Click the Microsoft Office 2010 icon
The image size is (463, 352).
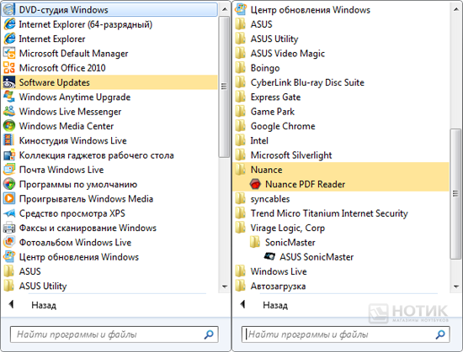tap(9, 68)
